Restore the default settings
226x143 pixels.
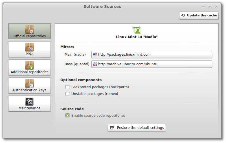point(137,128)
